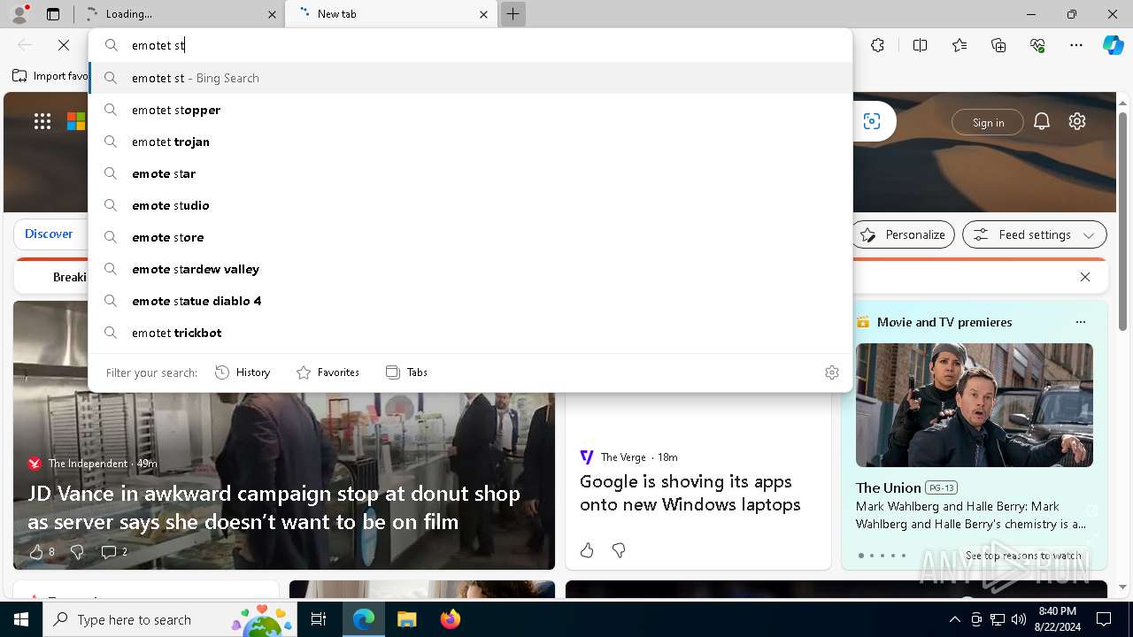Expand the Feed settings dropdown

1035,234
